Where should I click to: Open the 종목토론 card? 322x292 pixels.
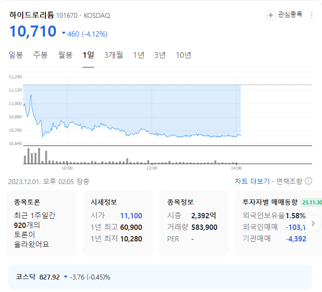[x=42, y=224]
